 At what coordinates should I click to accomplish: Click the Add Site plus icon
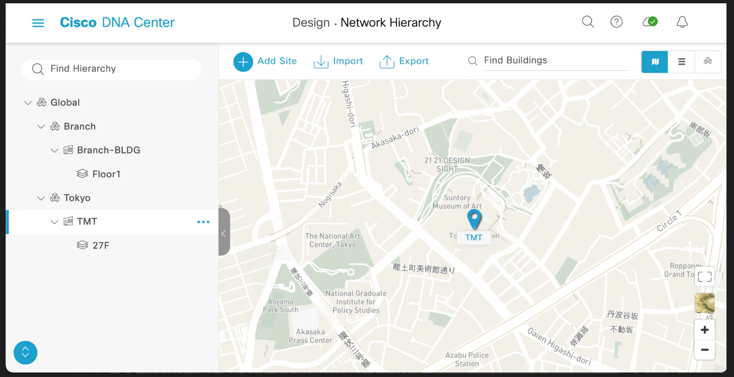243,61
